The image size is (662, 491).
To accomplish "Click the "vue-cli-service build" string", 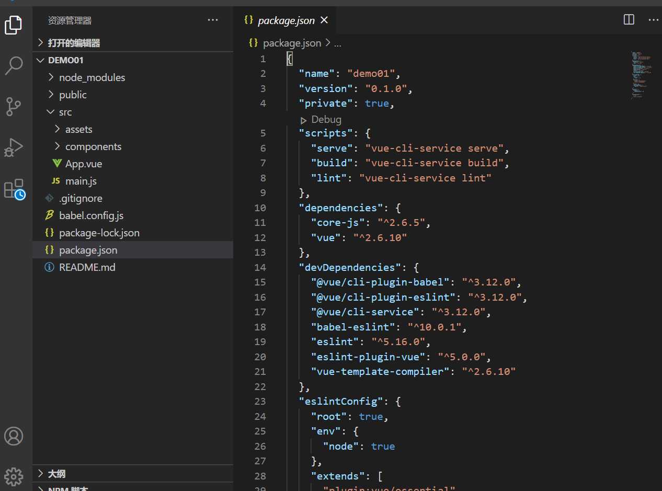I will [435, 163].
